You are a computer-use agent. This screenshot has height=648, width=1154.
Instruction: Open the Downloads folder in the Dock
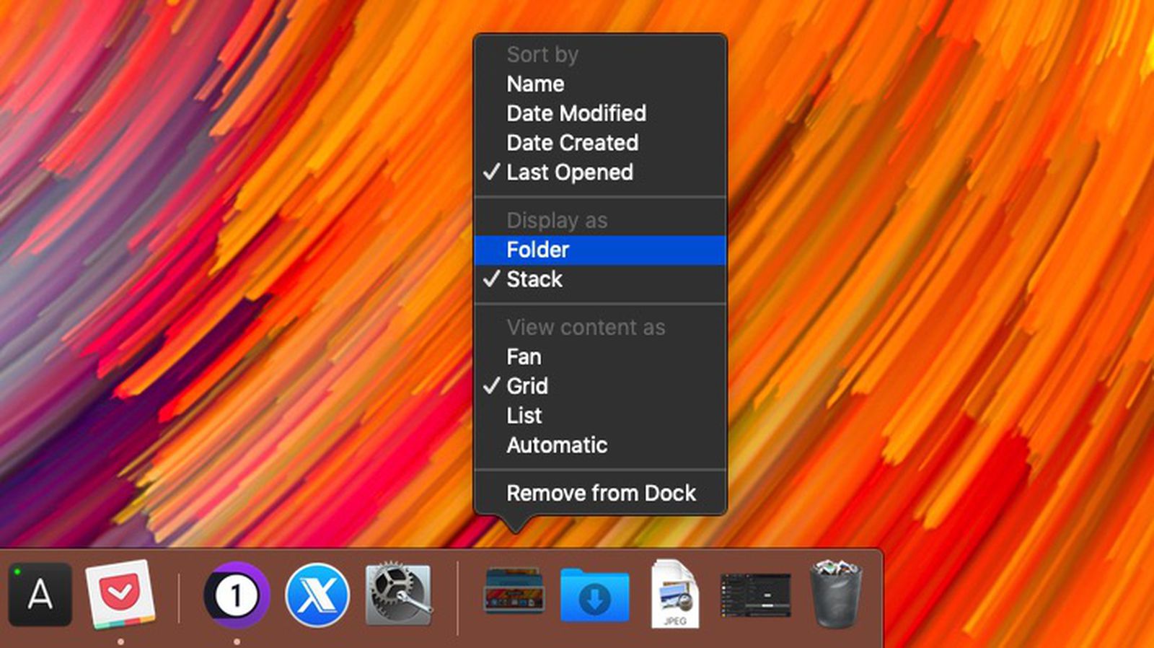coord(594,595)
